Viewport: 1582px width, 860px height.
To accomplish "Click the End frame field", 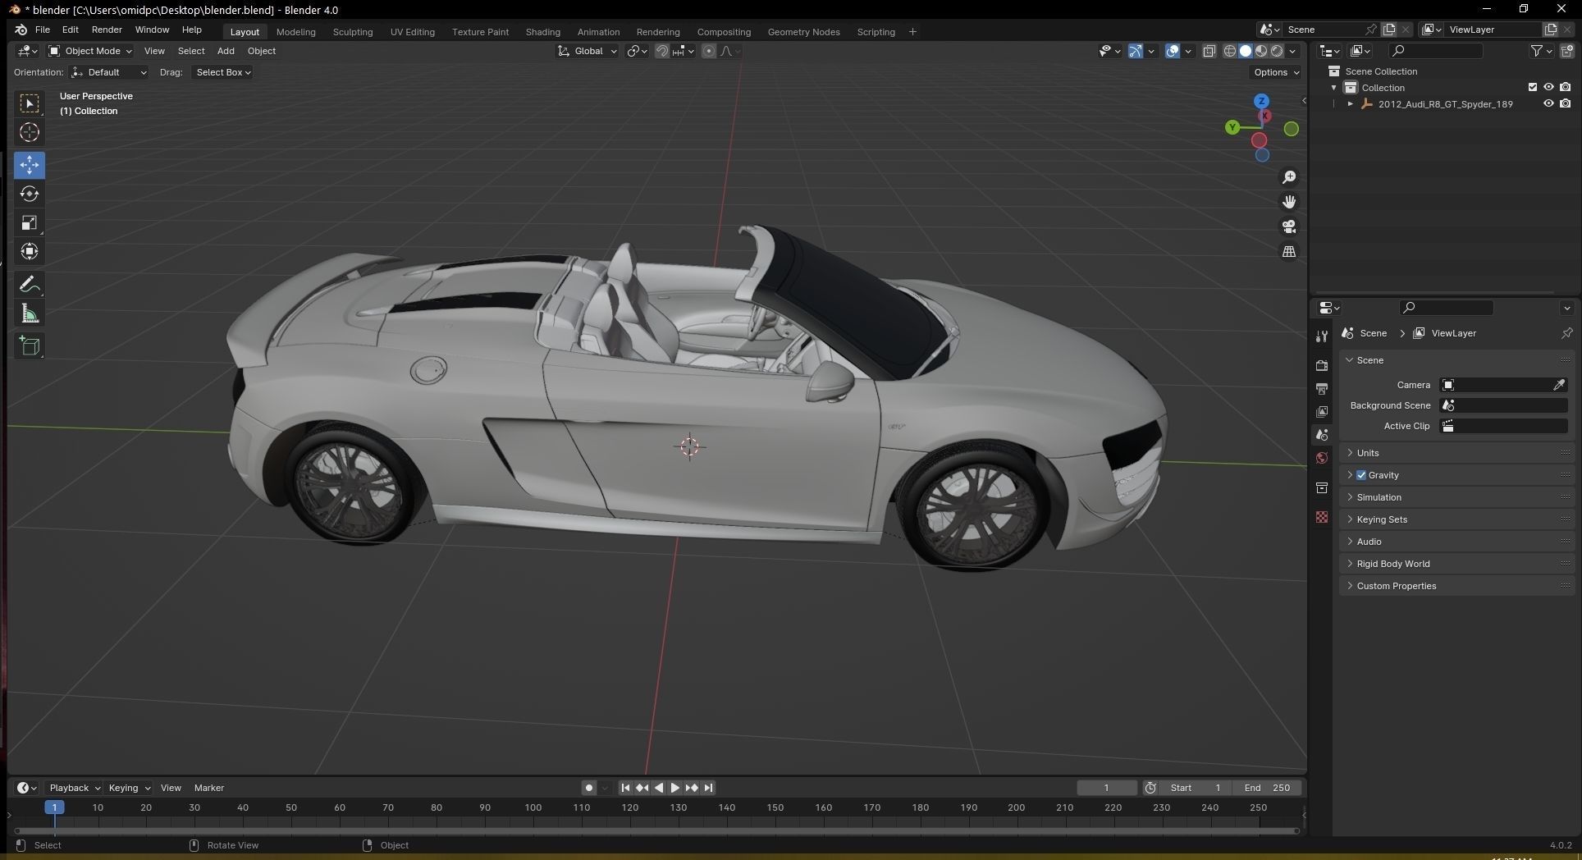I will [1267, 788].
